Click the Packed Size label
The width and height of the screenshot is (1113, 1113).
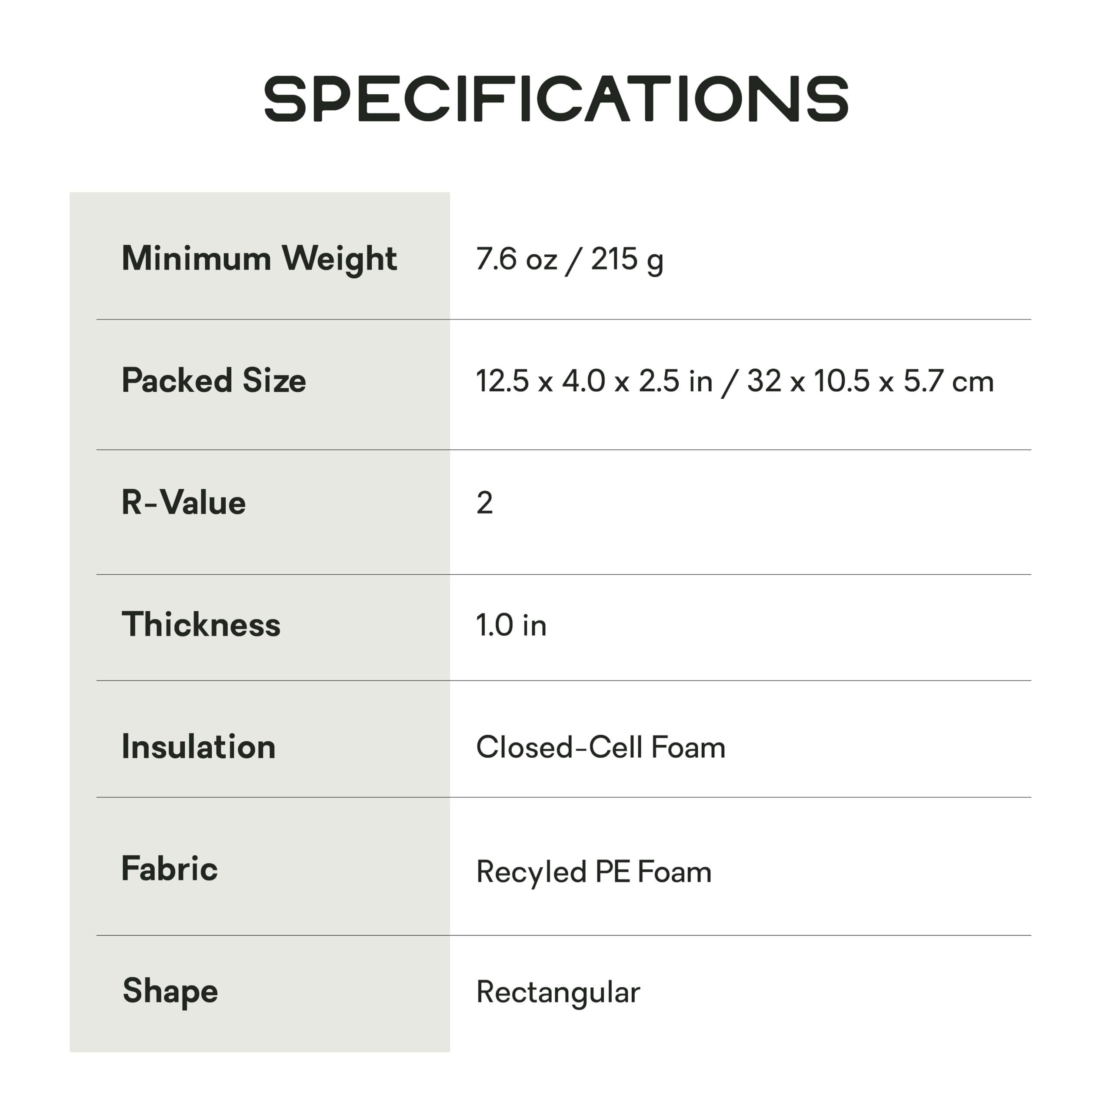pyautogui.click(x=214, y=381)
